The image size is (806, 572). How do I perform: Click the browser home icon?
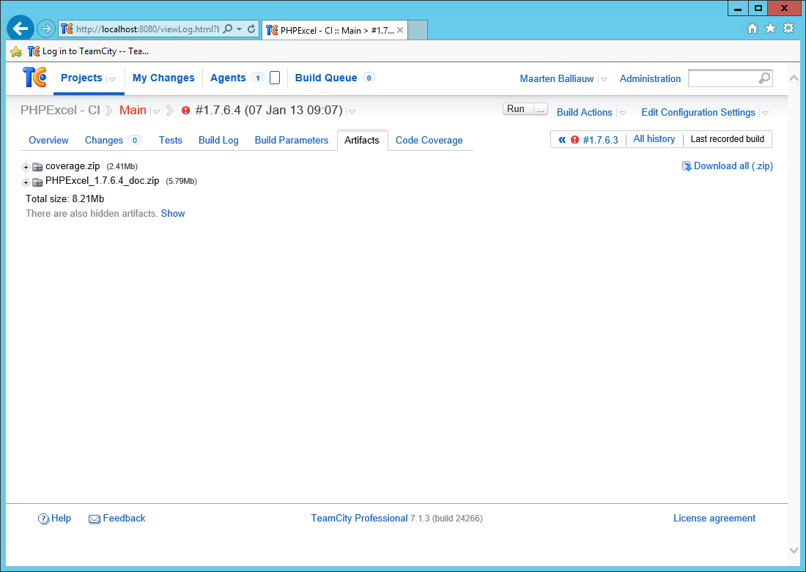click(752, 29)
